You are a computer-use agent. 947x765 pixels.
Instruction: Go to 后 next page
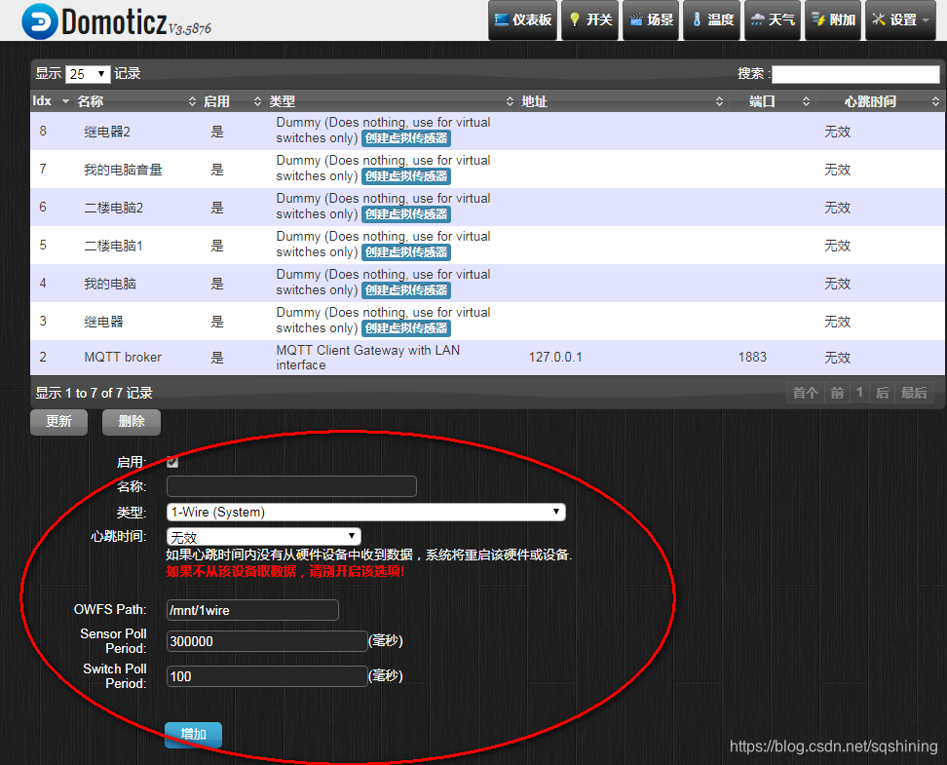882,394
